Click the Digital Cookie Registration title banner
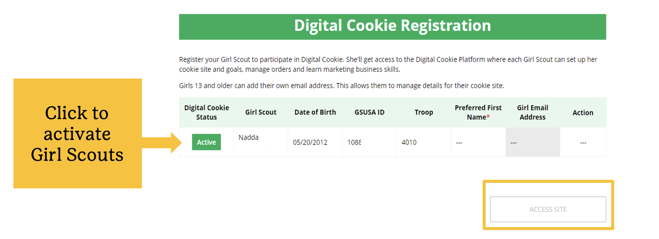This screenshot has height=239, width=659. click(393, 26)
